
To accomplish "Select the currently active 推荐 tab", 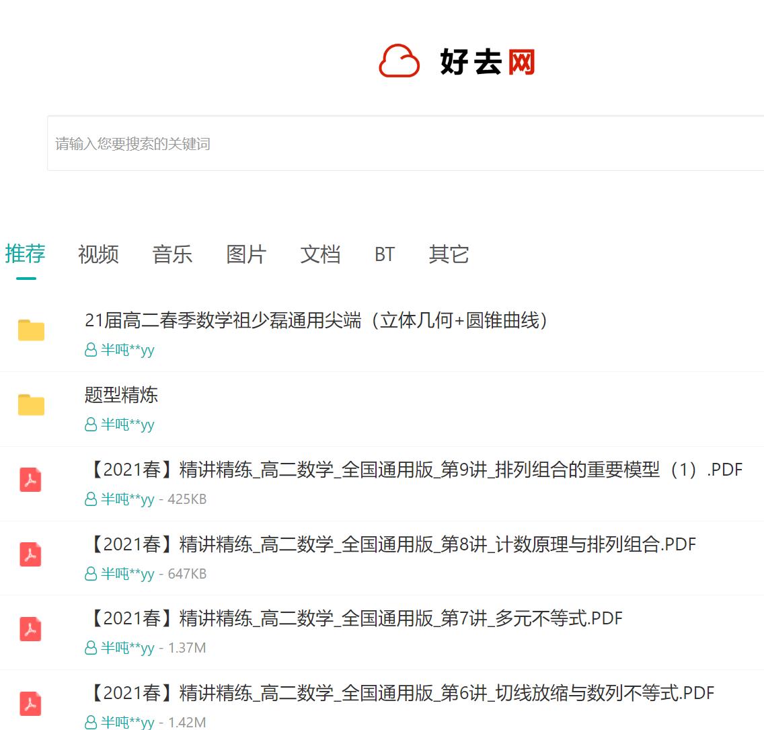I will 25,254.
